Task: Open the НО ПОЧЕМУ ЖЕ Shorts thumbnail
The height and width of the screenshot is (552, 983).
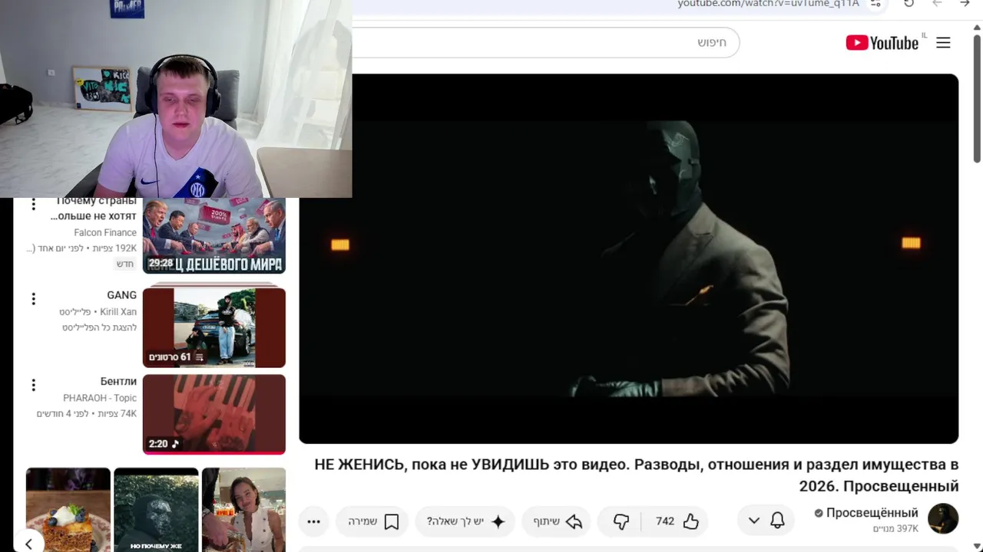Action: [156, 510]
